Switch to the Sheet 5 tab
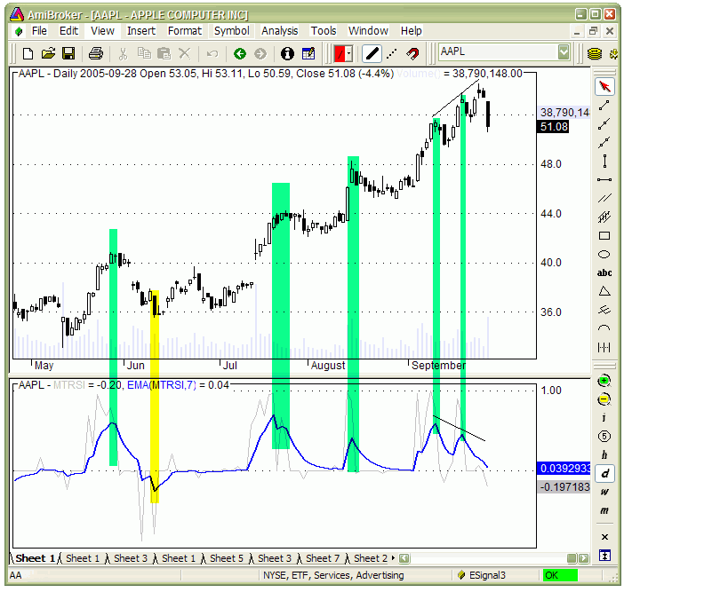Image resolution: width=728 pixels, height=592 pixels. 227,558
